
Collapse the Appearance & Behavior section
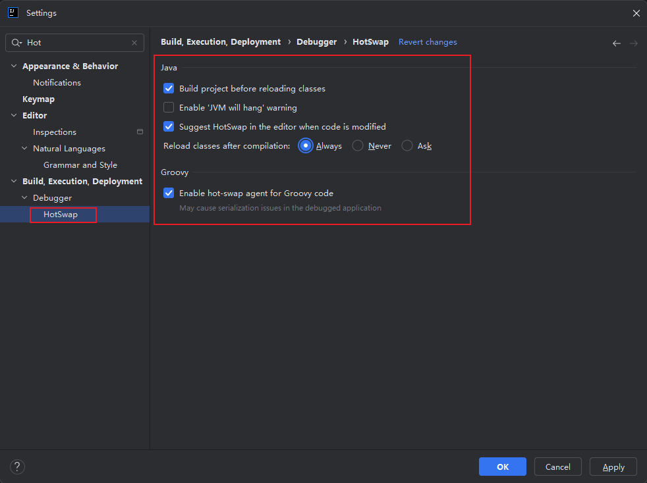click(x=14, y=66)
